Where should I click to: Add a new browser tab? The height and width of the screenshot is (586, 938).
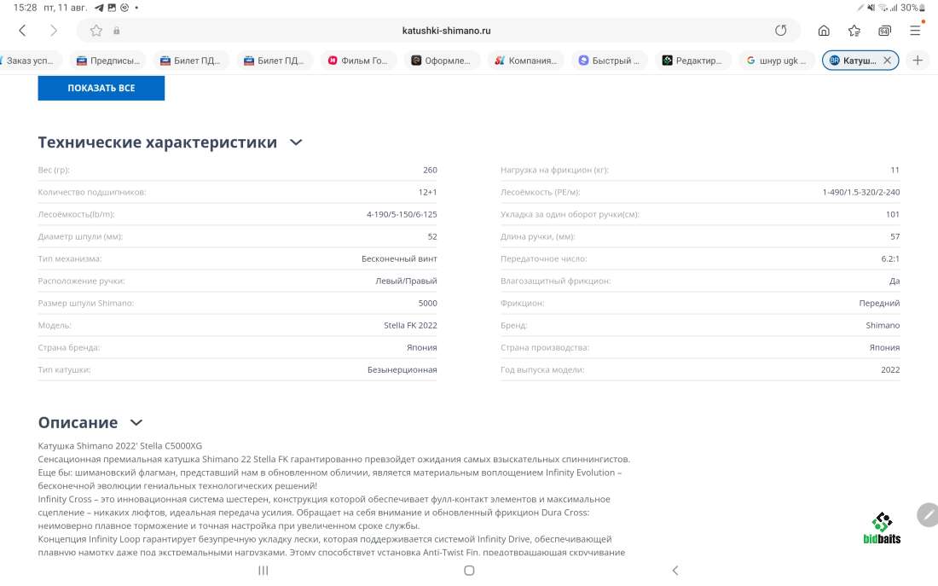(x=918, y=61)
